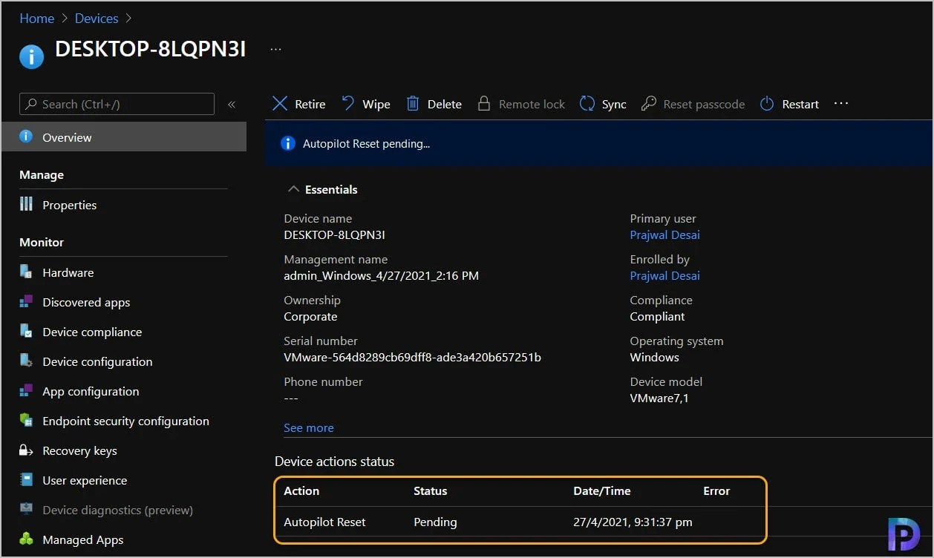Click the Sync device action

[x=603, y=104]
